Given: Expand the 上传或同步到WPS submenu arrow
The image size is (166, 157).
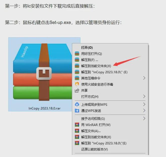Looking at the screenshot, I should coord(144,104).
